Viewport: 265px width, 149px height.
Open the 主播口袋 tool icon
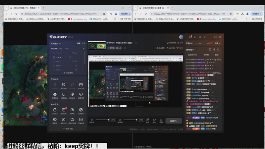point(64,94)
